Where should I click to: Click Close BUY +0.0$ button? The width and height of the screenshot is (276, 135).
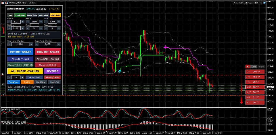[20, 59]
